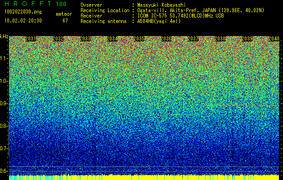Click the 0.6 kHz axis label

(4, 171)
